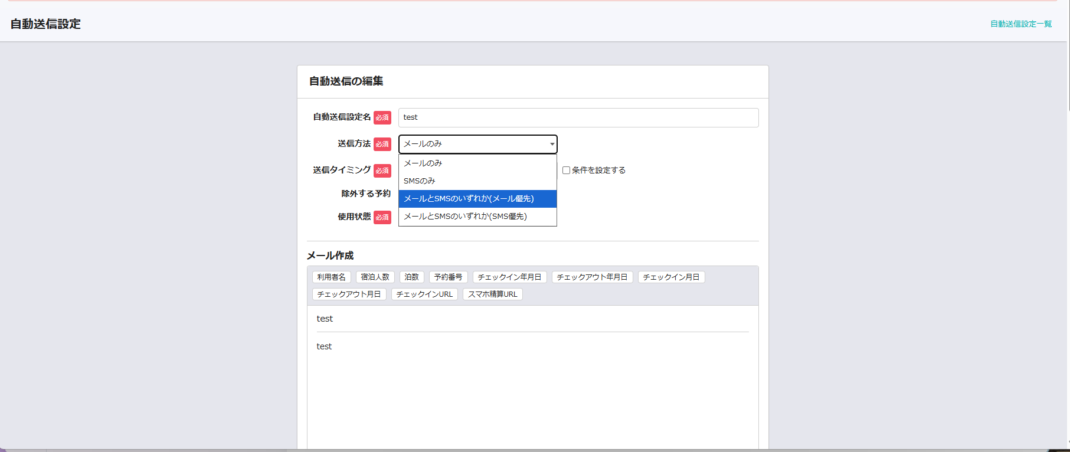Insert the チェックアウト月日 tag
The width and height of the screenshot is (1070, 452).
349,294
